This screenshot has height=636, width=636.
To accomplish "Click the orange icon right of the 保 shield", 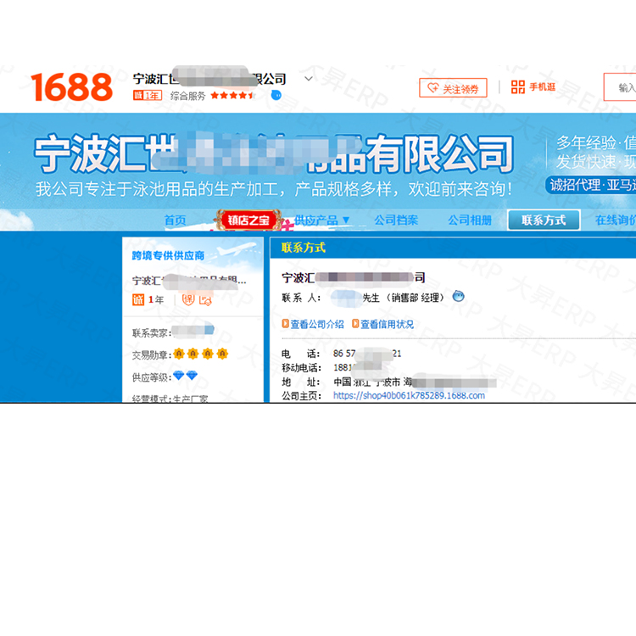I will point(205,300).
